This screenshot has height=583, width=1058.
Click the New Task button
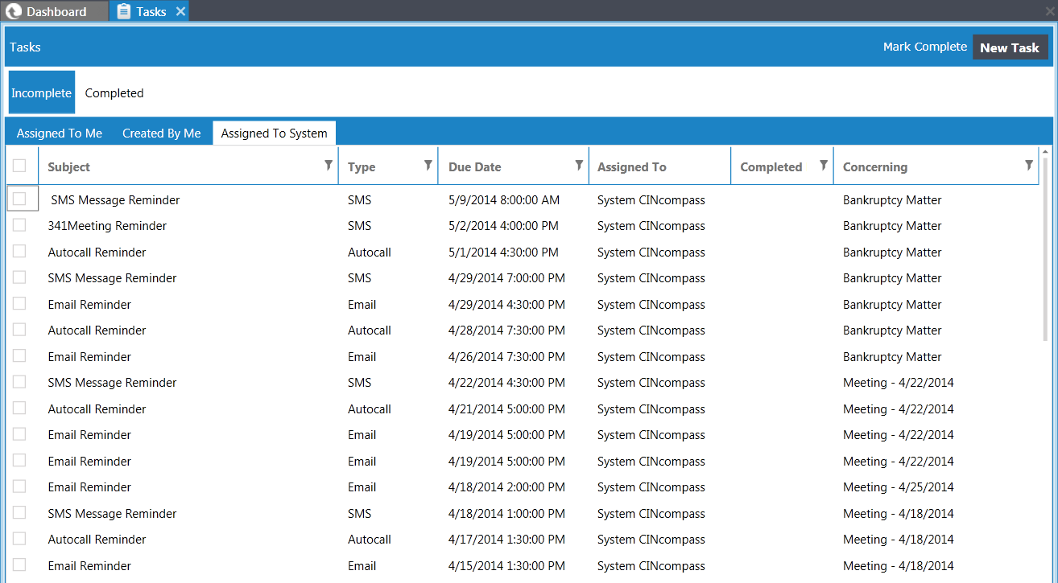(x=1010, y=47)
